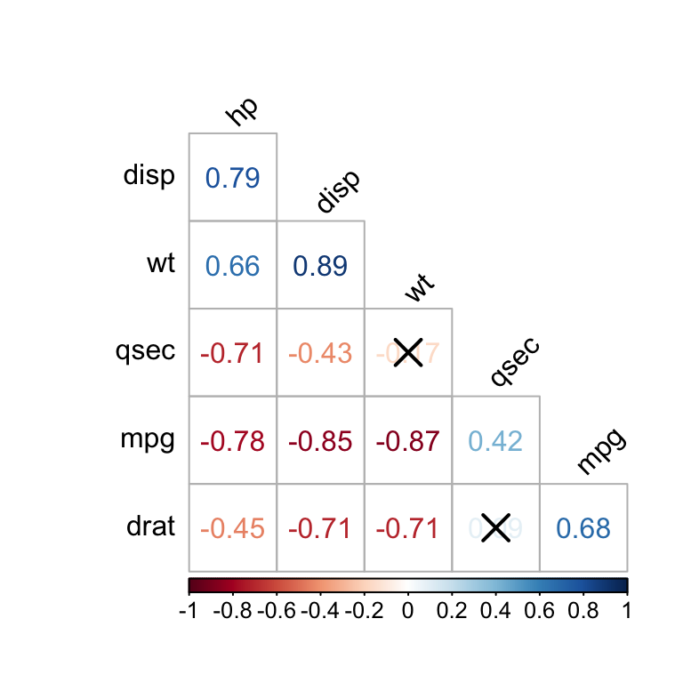
Task: Click the -0.45 correlation value
Action: tap(232, 528)
